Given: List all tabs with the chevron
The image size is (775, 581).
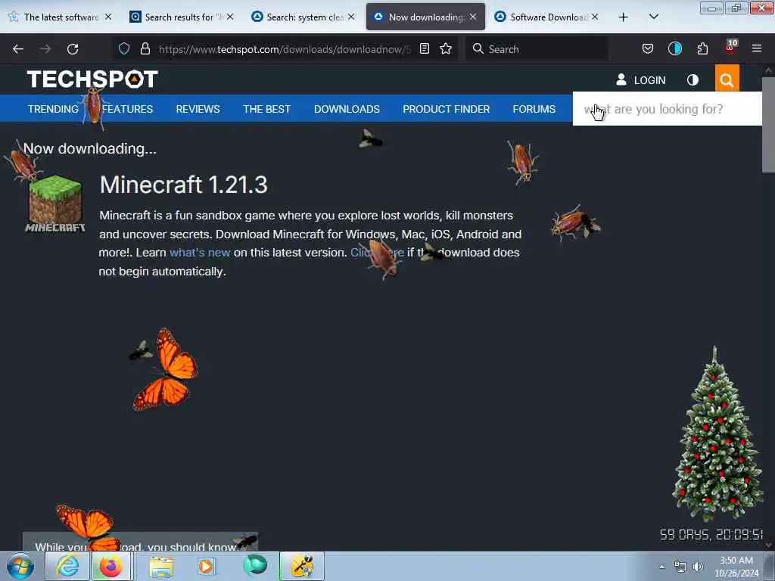Looking at the screenshot, I should click(x=653, y=17).
